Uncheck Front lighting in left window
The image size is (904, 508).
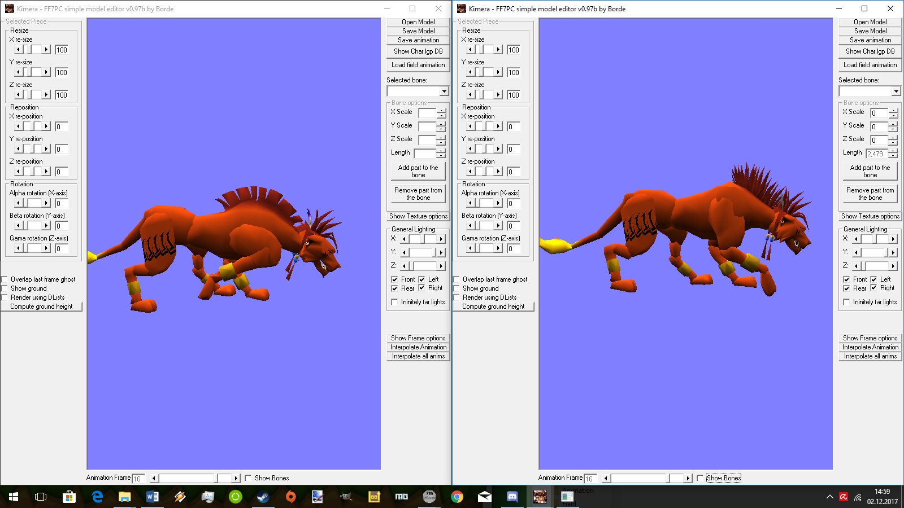click(394, 279)
